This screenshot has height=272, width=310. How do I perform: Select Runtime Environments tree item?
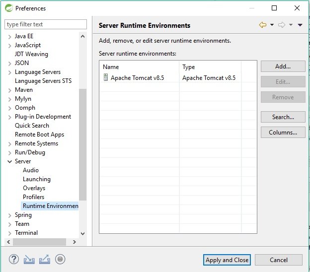point(50,206)
